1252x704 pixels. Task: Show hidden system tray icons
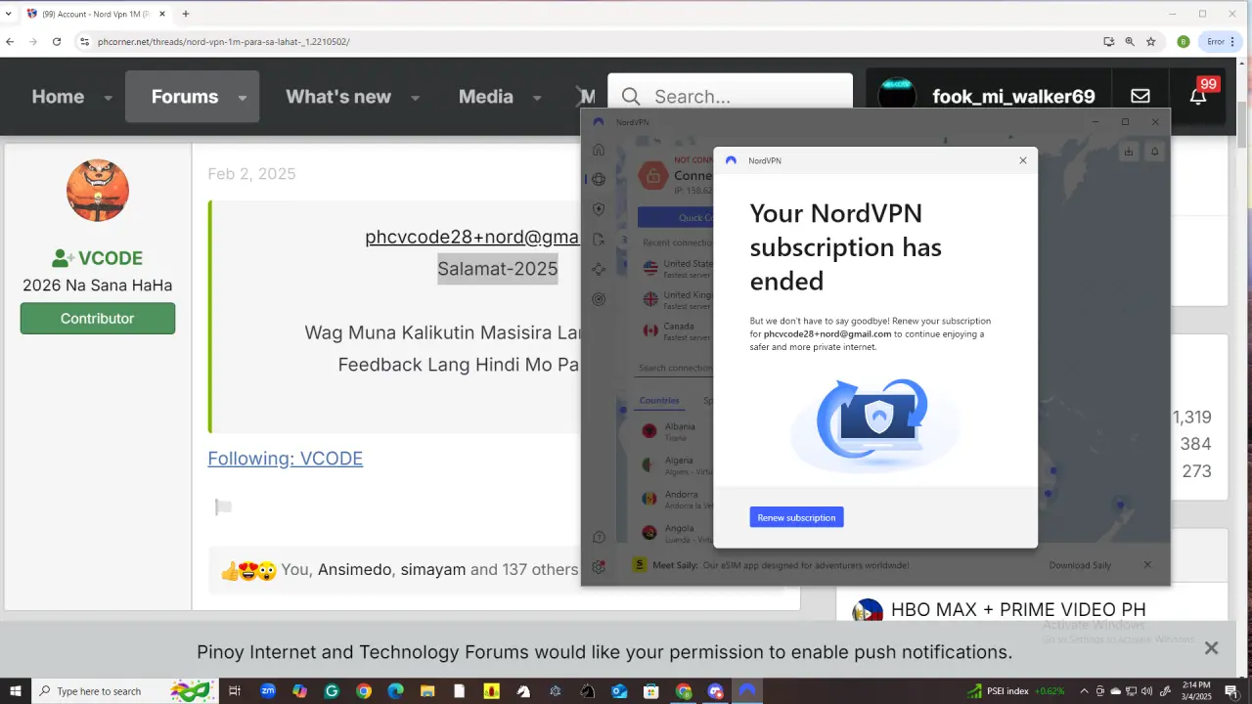point(1084,691)
